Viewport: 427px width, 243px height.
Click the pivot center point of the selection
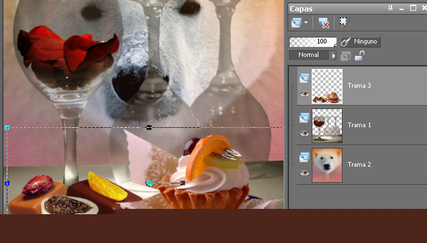[149, 183]
